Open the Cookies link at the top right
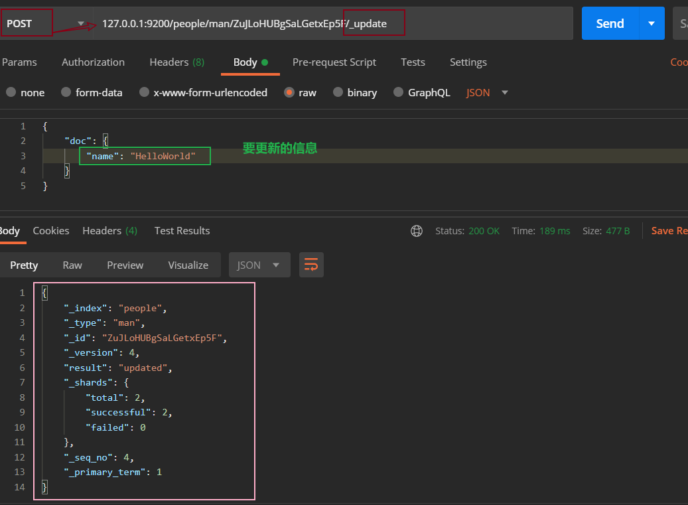 click(679, 62)
